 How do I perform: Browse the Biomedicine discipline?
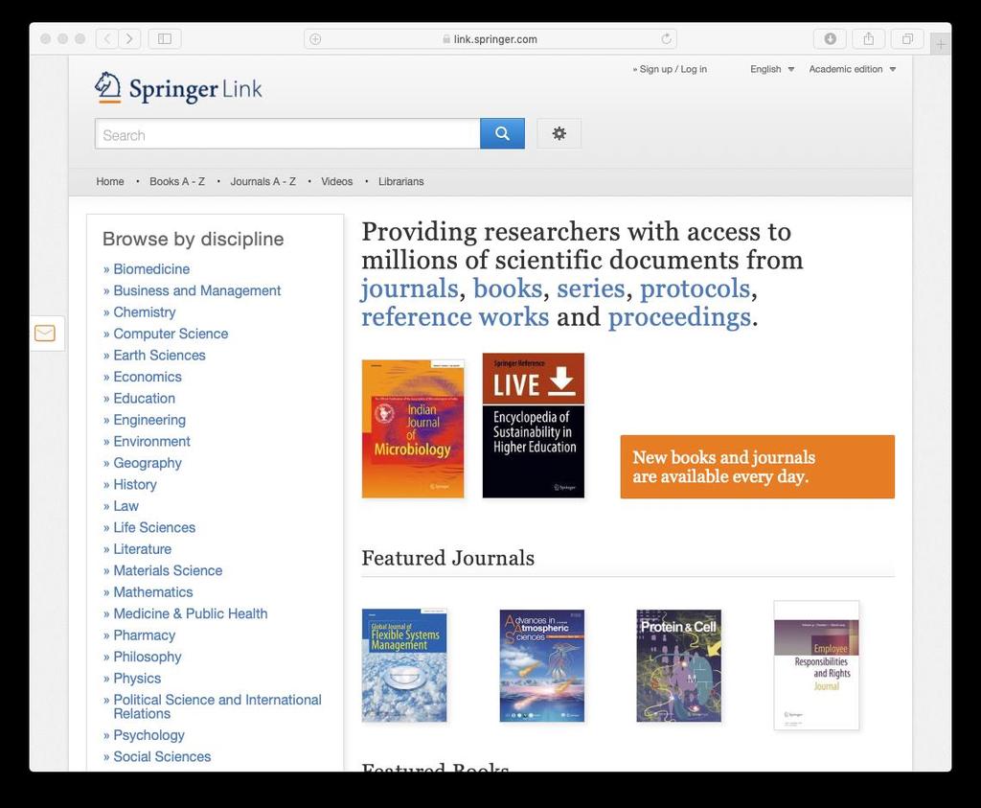click(151, 269)
